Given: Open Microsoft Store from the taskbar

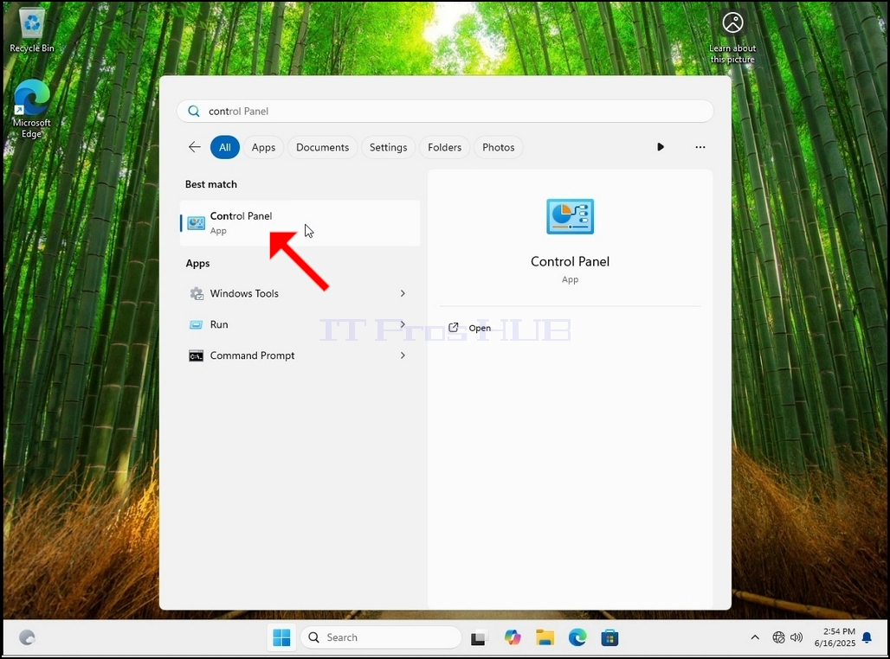Looking at the screenshot, I should tap(609, 638).
